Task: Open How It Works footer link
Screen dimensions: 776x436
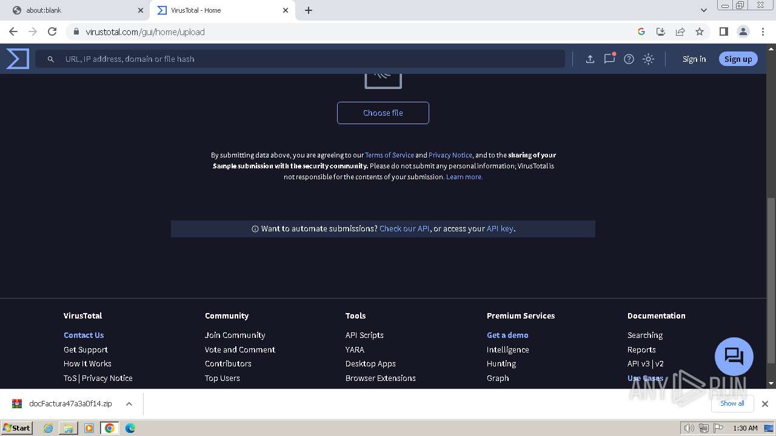Action: [87, 363]
